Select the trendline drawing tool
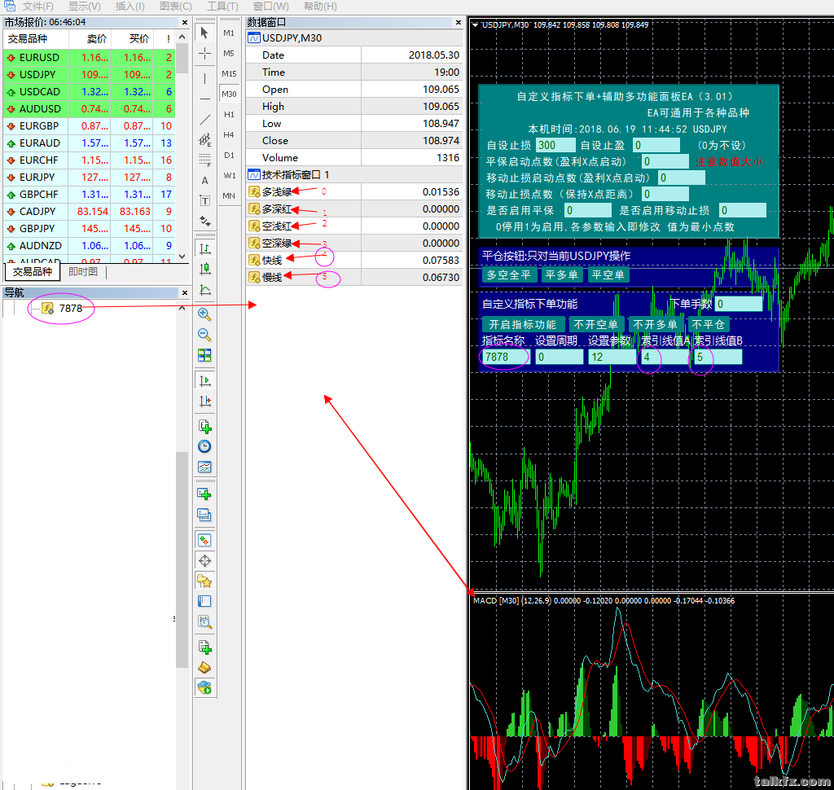The width and height of the screenshot is (834, 790). click(x=204, y=119)
